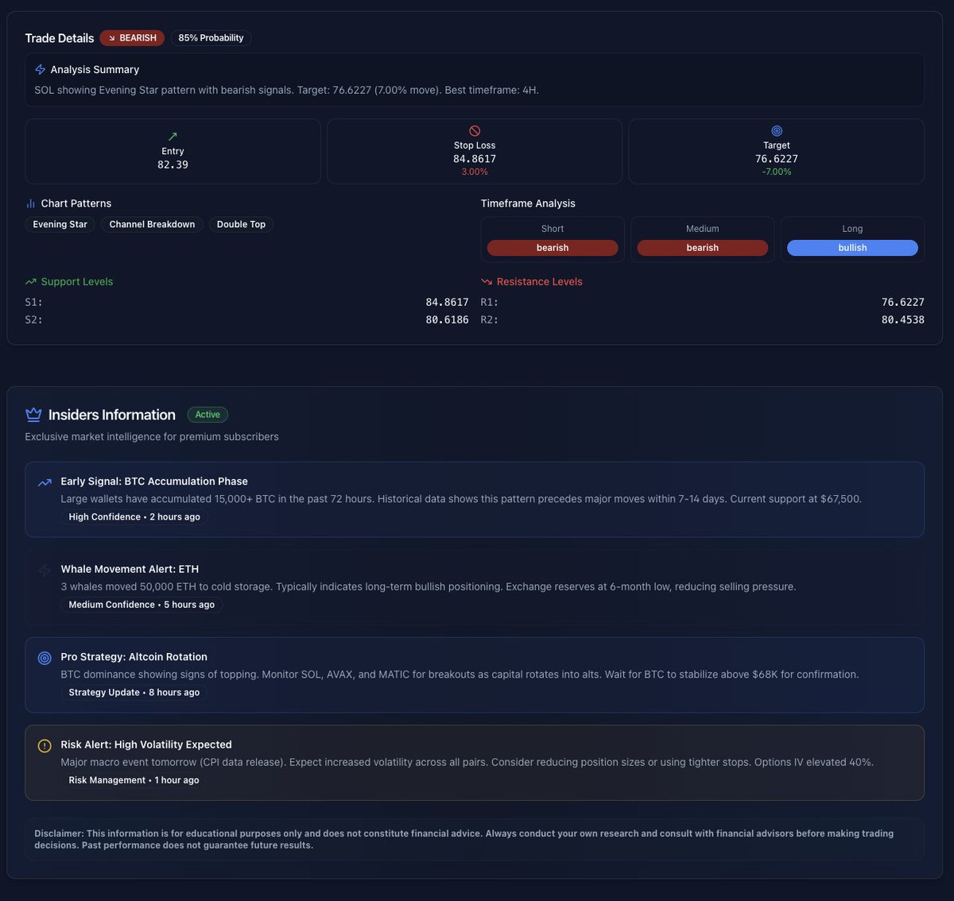The height and width of the screenshot is (901, 954).
Task: Click the Resistance Levels label
Action: 540,281
